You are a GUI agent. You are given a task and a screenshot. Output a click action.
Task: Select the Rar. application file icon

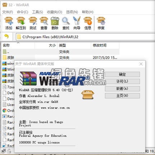[x=5, y=116]
